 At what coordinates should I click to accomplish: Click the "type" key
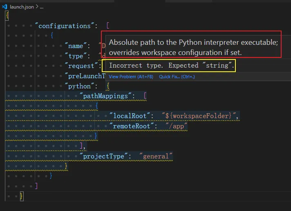coord(76,56)
